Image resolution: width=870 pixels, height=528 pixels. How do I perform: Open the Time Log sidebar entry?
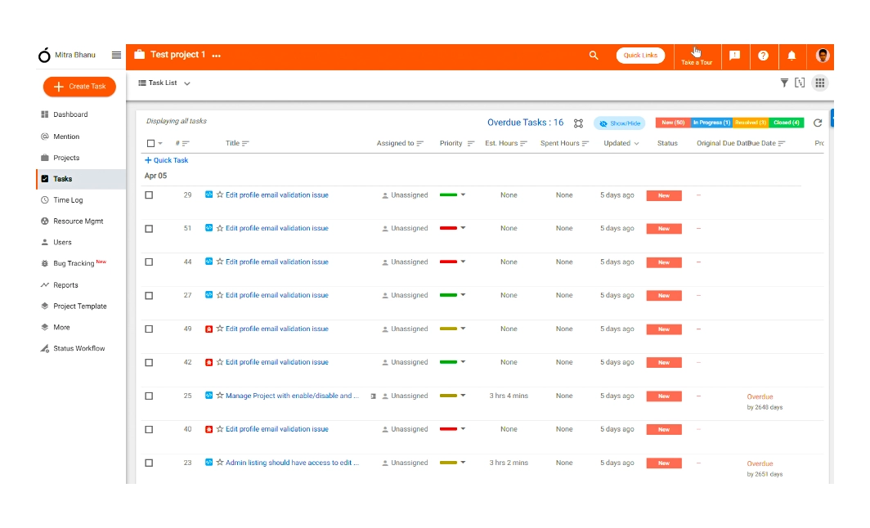click(x=64, y=199)
